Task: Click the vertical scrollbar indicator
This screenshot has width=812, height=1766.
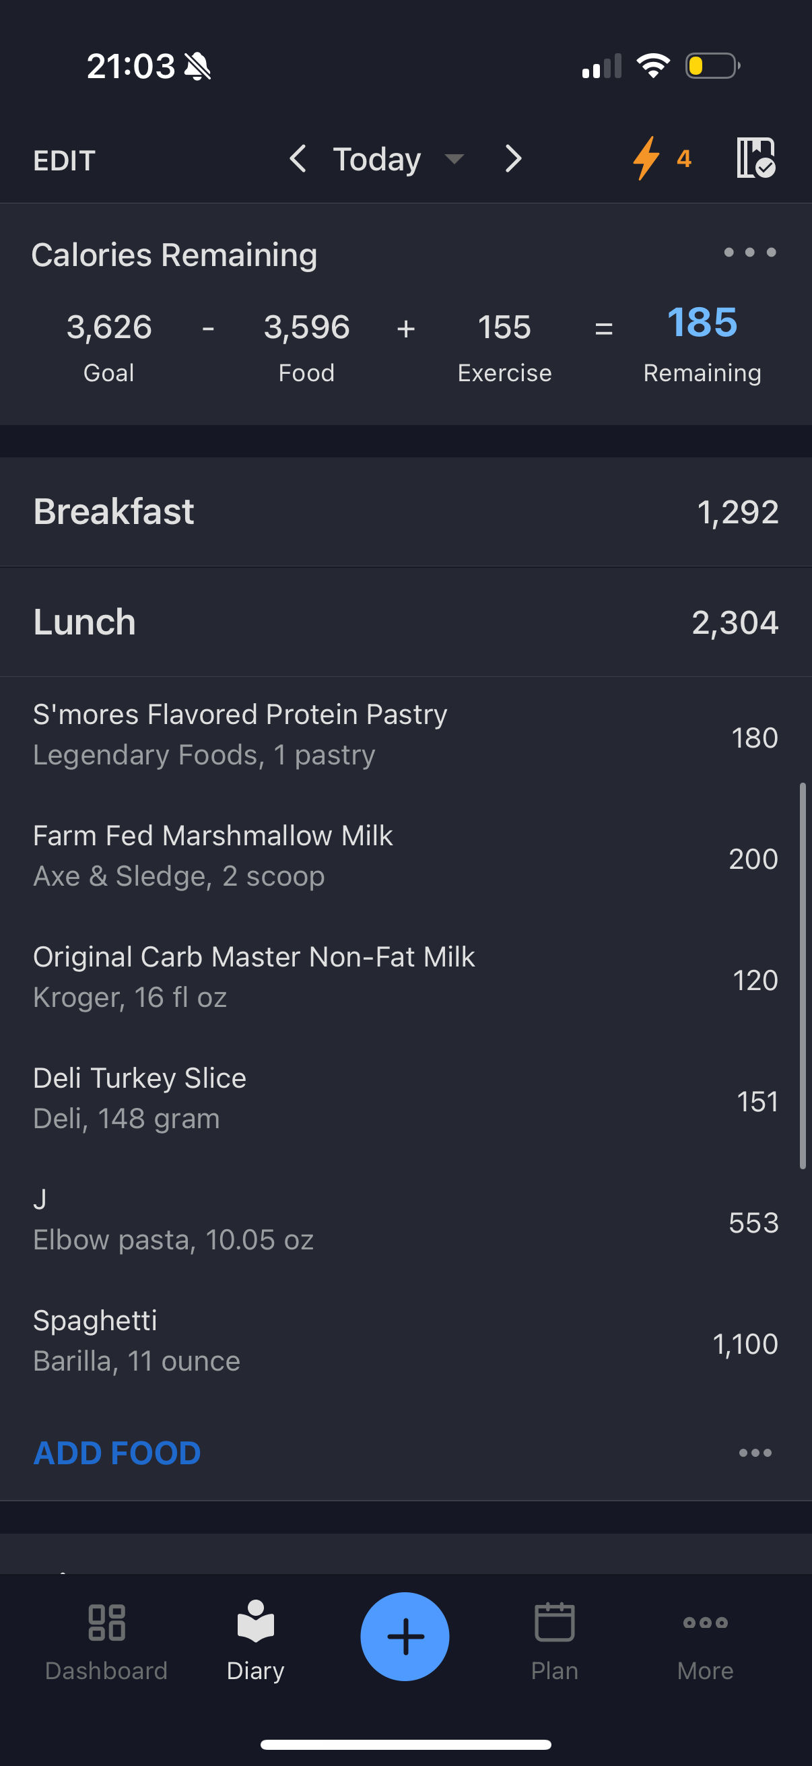Action: tap(803, 975)
